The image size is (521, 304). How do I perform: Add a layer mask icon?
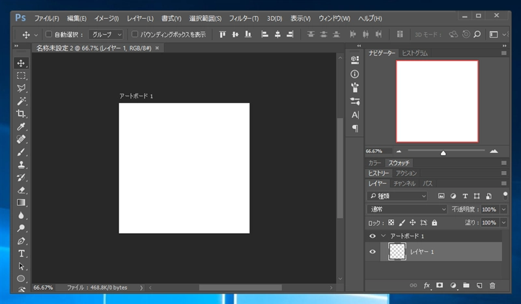(440, 286)
